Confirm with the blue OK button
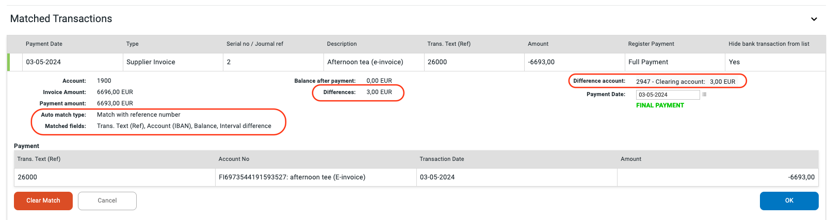The width and height of the screenshot is (827, 220). [788, 200]
